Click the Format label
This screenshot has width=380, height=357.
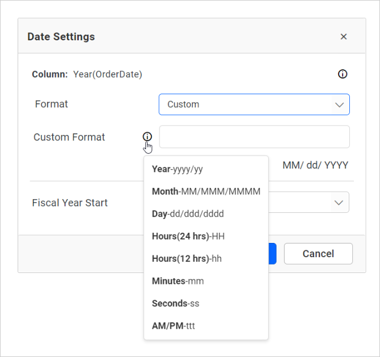pos(51,104)
